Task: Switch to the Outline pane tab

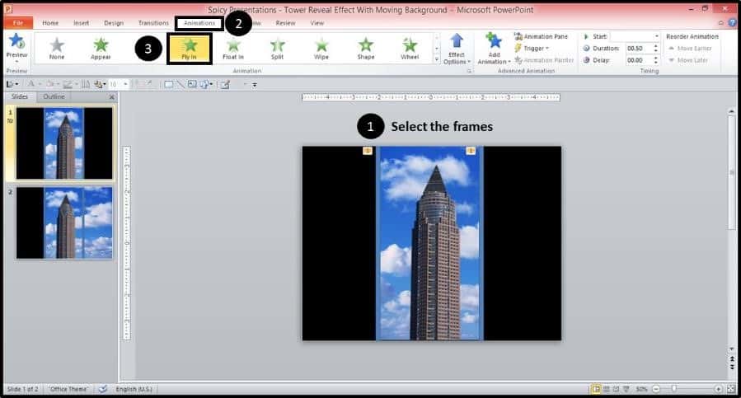Action: (x=54, y=96)
